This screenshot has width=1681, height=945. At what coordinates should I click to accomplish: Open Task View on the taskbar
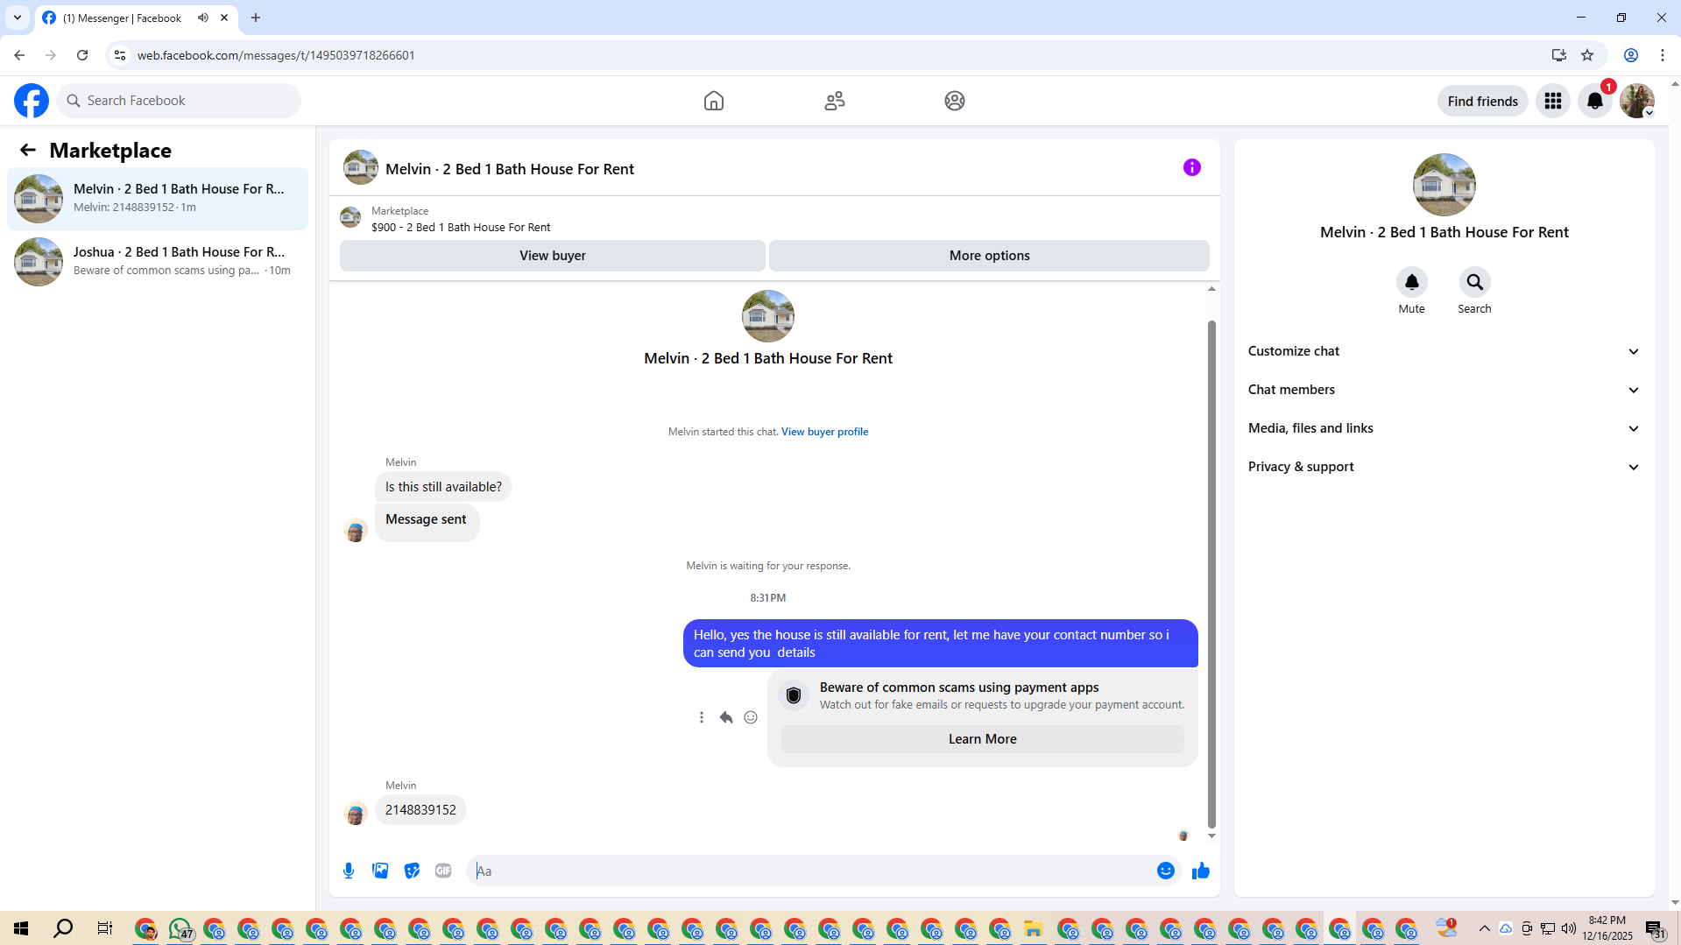click(105, 928)
